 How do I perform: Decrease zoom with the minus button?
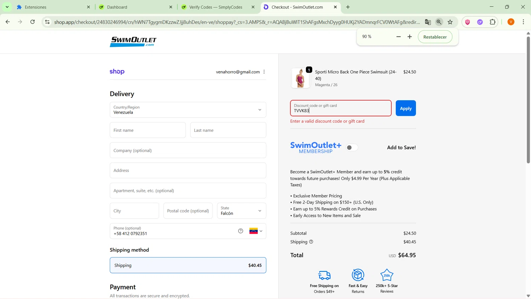pos(399,37)
